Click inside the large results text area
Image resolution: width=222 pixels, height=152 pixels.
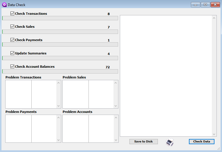point(166,75)
